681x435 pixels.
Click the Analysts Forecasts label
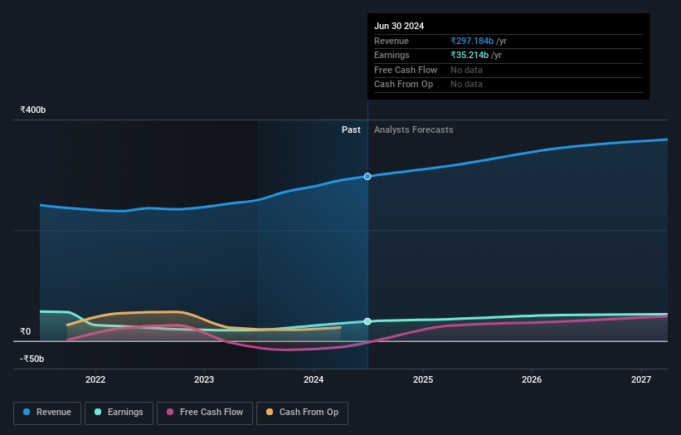413,130
